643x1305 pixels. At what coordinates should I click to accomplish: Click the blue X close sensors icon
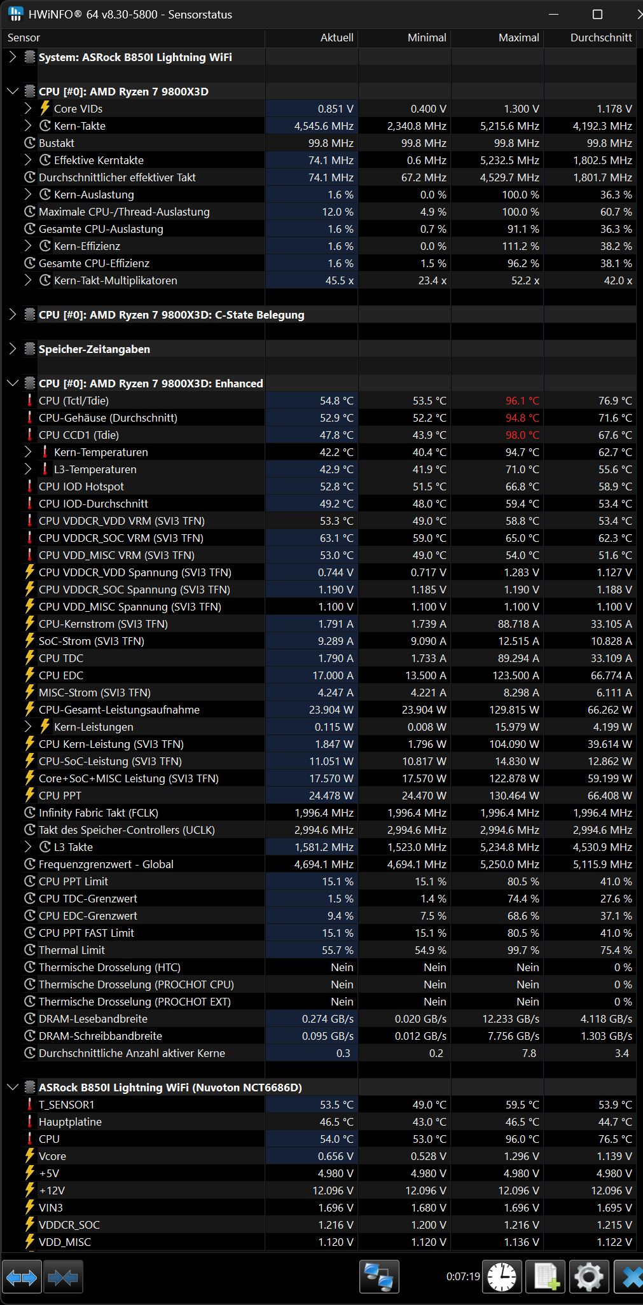point(630,1276)
